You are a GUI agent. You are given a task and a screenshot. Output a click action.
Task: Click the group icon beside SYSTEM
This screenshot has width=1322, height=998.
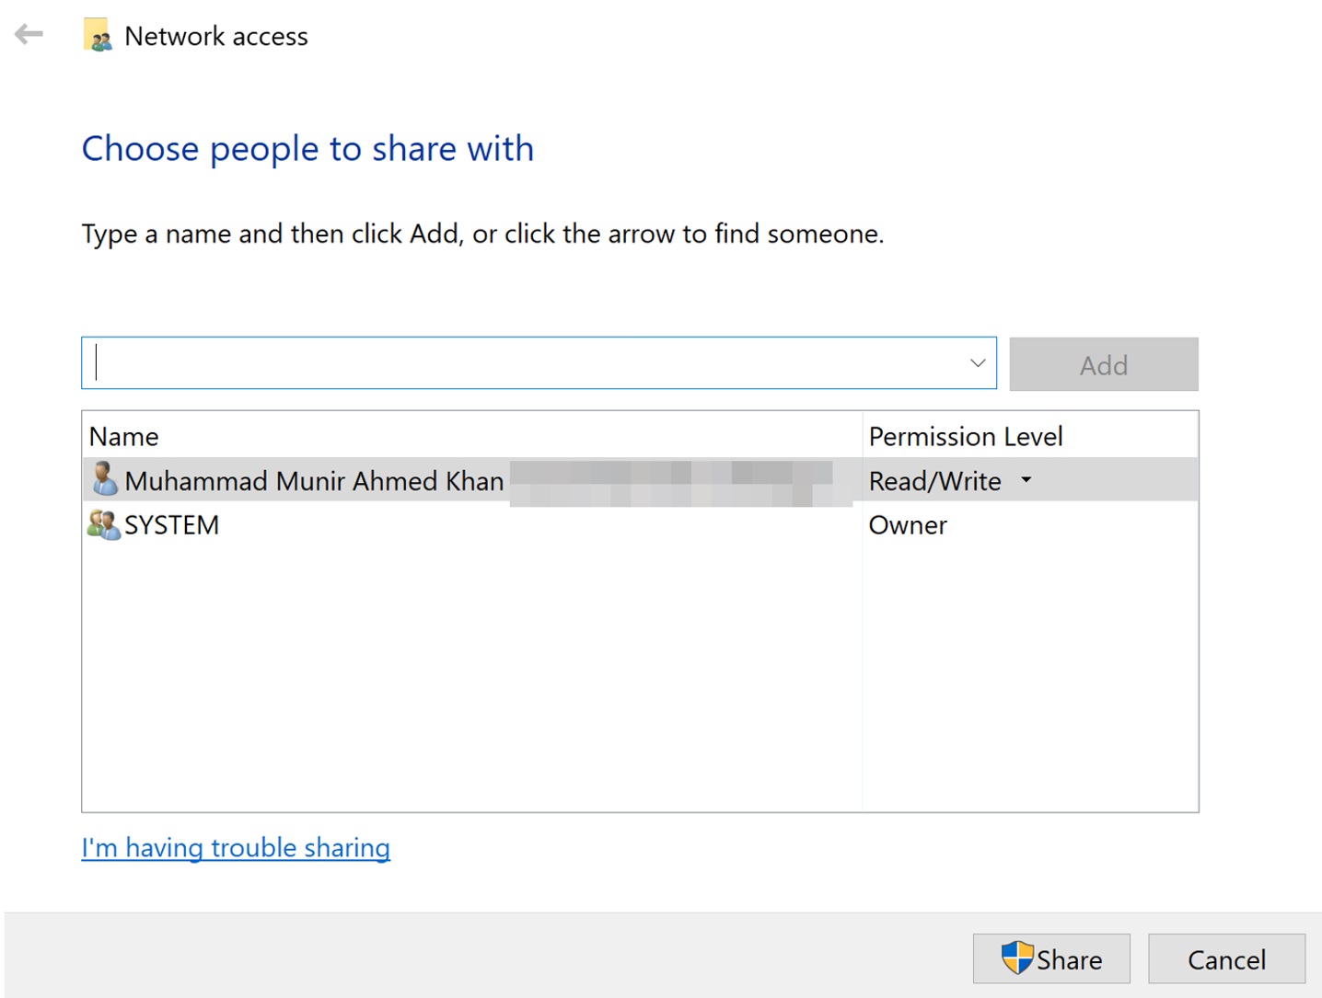[104, 524]
